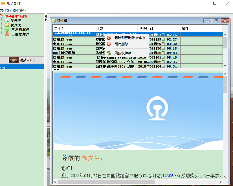Maximize the 电子邮件 main window

215,3
